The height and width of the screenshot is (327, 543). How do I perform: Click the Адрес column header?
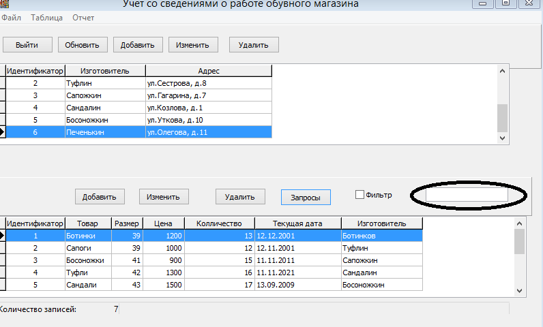pyautogui.click(x=209, y=71)
